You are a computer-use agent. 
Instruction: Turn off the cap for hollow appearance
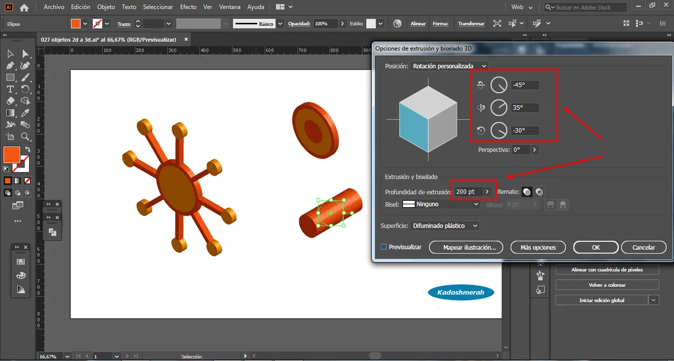(539, 192)
